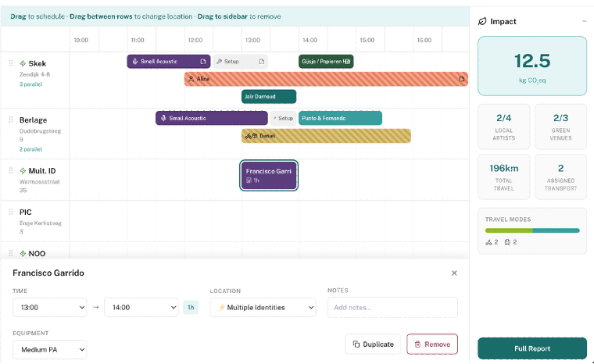
Task: Open the start time 13:00 dropdown
Action: (49, 308)
